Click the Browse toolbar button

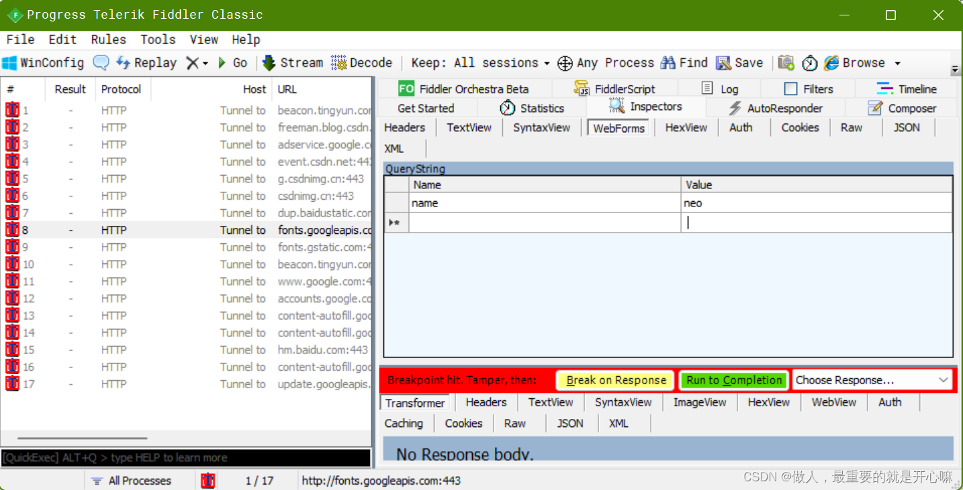tap(854, 63)
